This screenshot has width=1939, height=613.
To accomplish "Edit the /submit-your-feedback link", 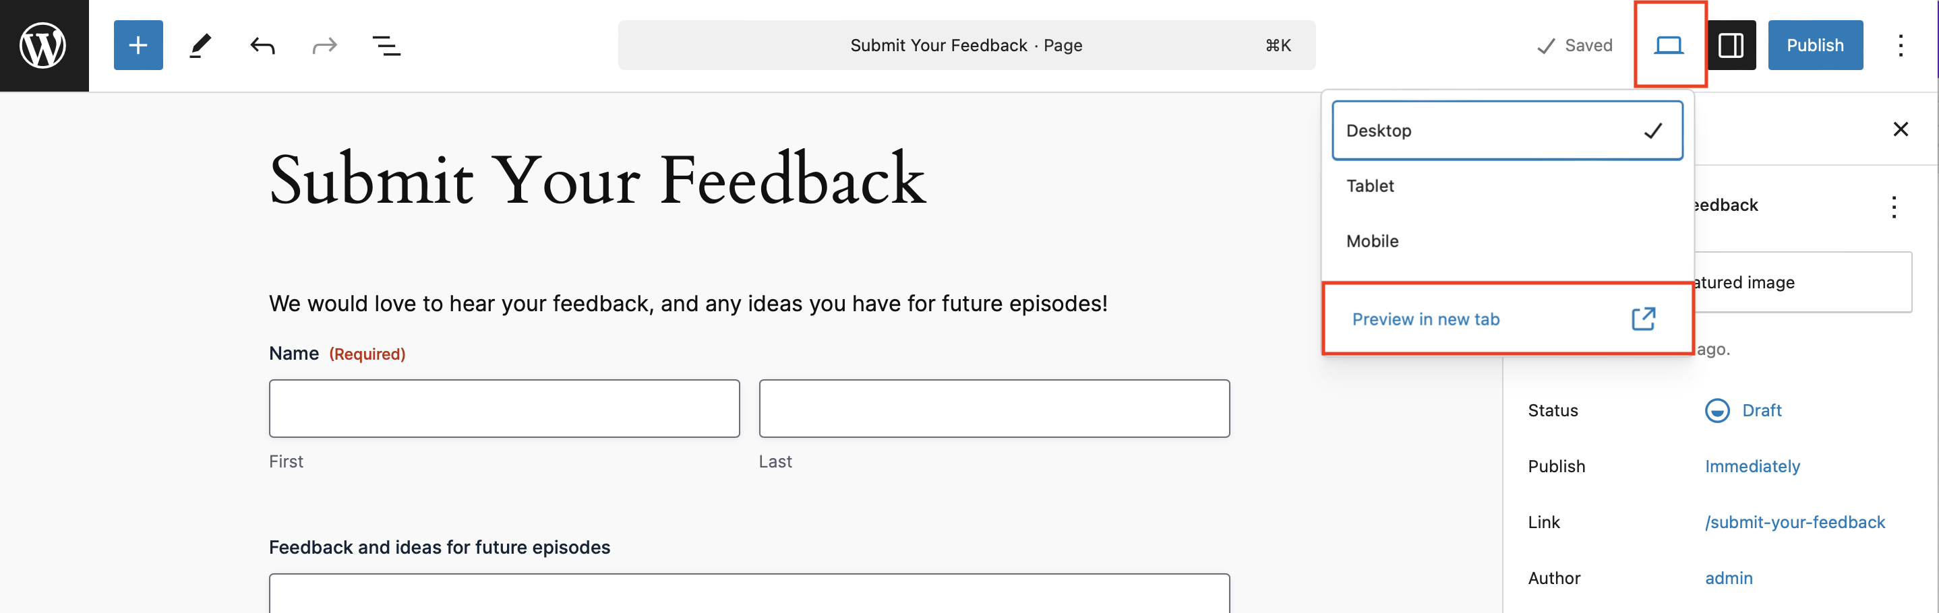I will coord(1795,522).
